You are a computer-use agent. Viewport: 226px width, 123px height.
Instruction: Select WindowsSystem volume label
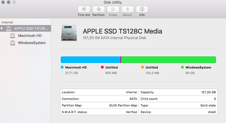32,43
